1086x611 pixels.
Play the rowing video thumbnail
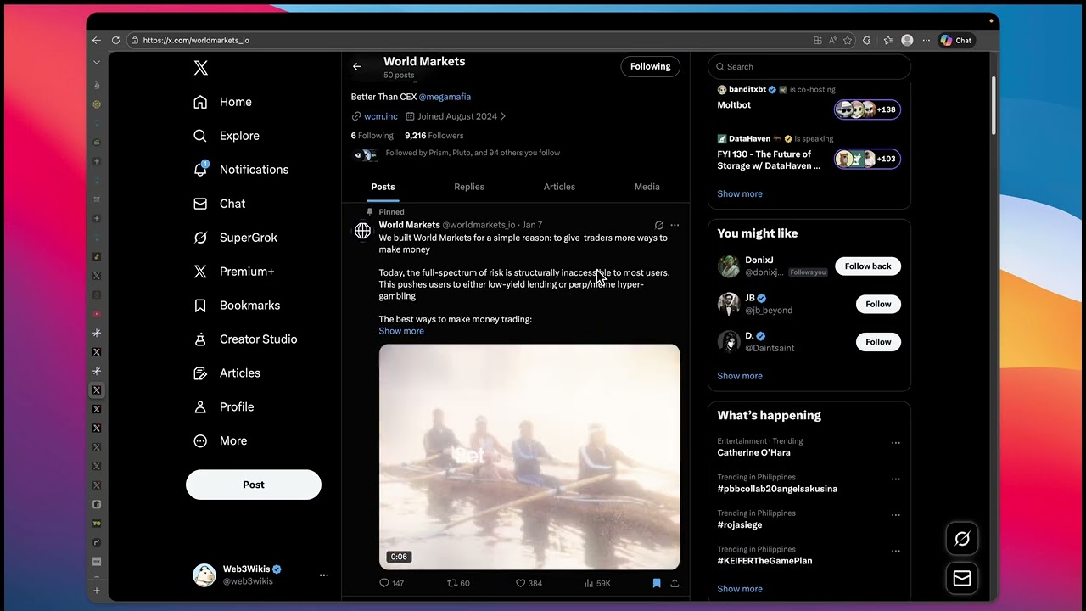(x=529, y=457)
